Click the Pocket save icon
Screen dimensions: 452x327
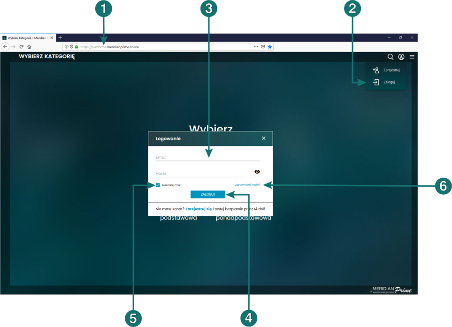click(263, 46)
